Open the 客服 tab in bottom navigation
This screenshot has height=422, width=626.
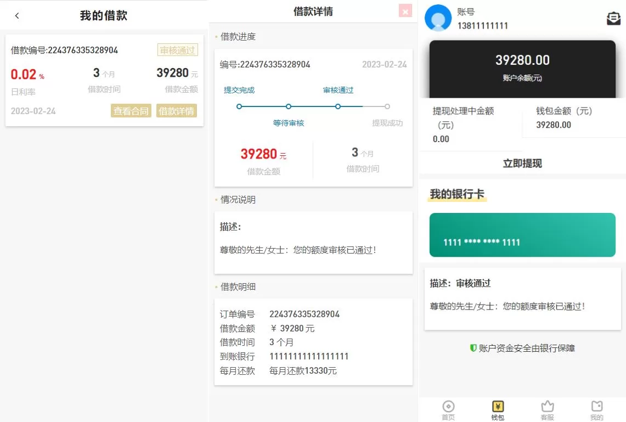[547, 410]
